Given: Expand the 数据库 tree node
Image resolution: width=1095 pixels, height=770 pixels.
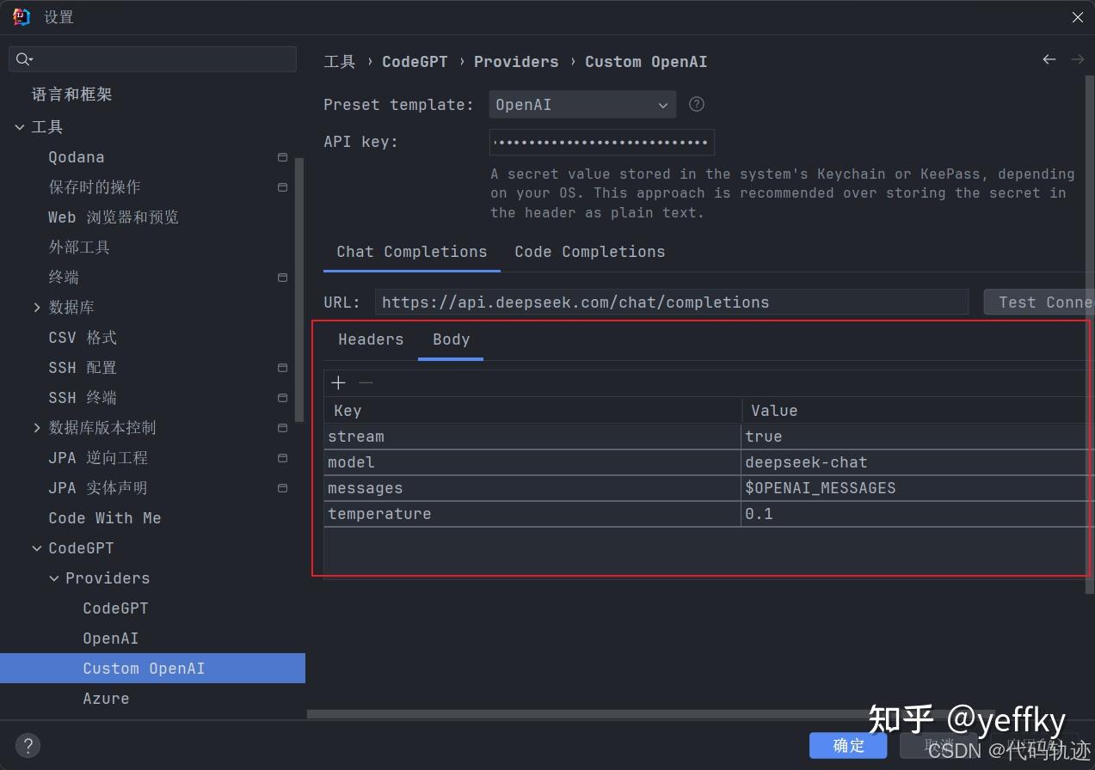Looking at the screenshot, I should (x=36, y=307).
